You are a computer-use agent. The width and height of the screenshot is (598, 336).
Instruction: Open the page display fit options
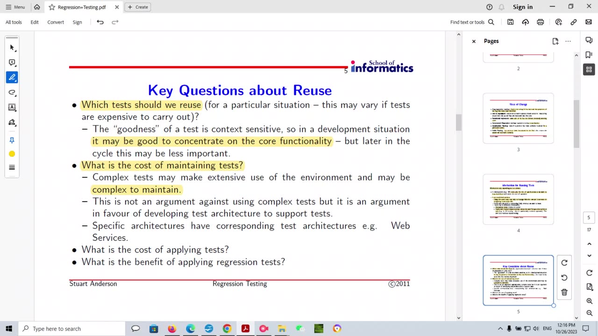589,287
